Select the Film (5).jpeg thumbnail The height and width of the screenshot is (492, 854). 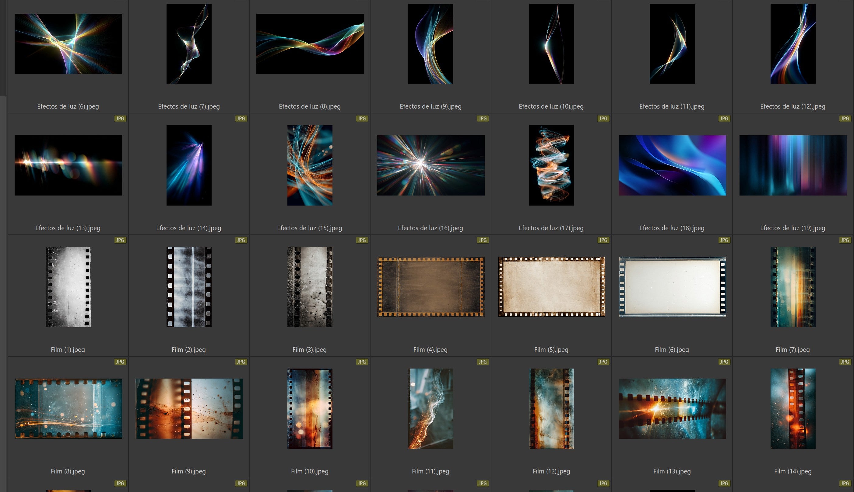[551, 287]
